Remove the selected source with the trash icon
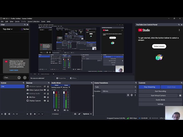The image size is (183, 137). pos(31,114)
